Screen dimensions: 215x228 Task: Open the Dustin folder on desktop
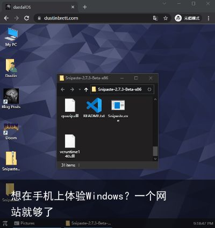pos(11,68)
